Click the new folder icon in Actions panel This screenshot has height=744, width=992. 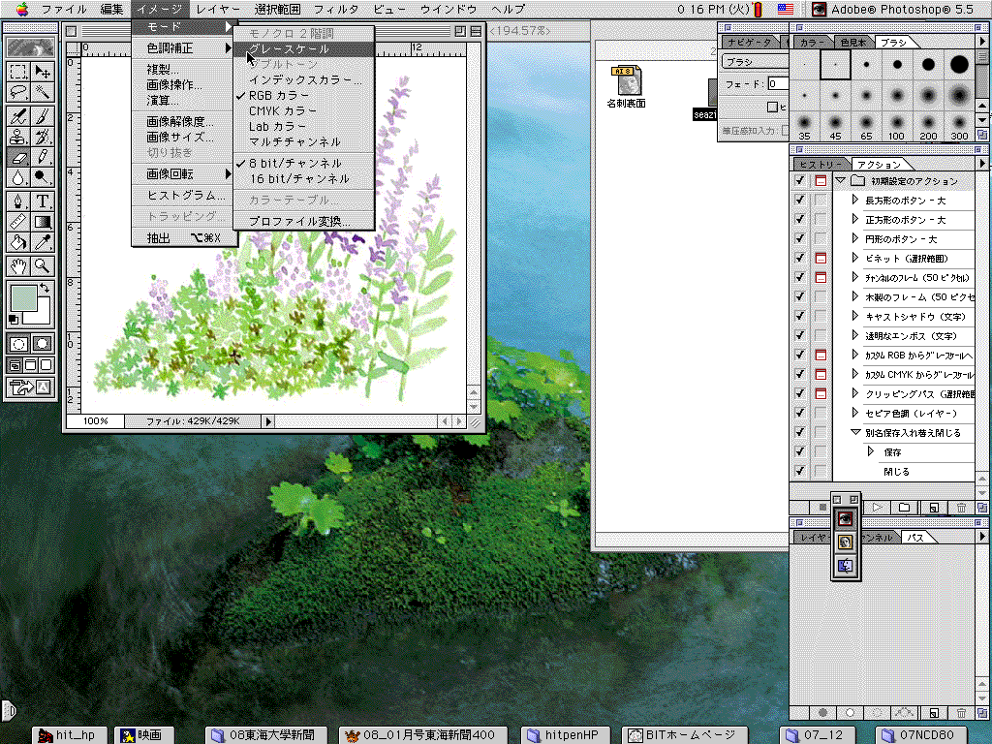pyautogui.click(x=904, y=507)
